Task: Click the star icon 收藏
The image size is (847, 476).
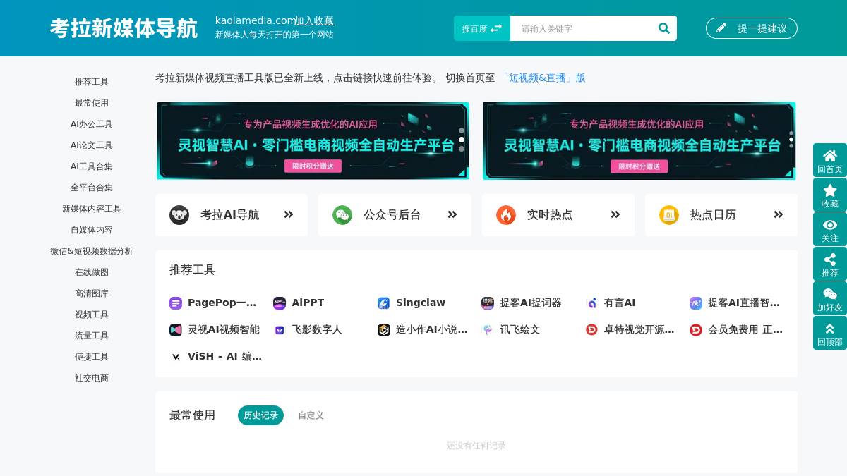Action: (x=830, y=190)
